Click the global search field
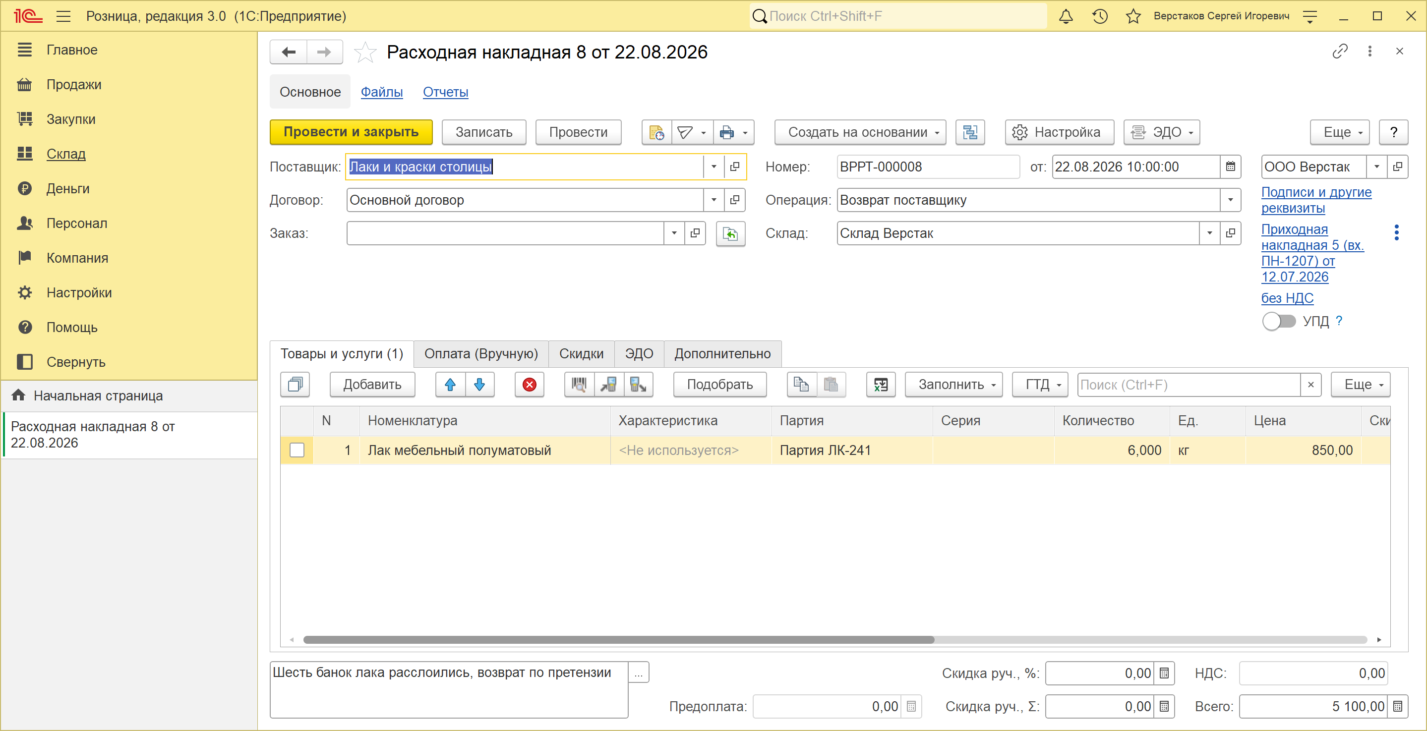Viewport: 1427px width, 731px height. pyautogui.click(x=898, y=16)
